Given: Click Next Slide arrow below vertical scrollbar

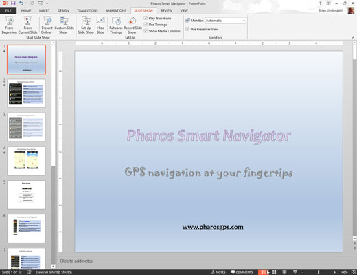Looking at the screenshot, I should click(354, 247).
